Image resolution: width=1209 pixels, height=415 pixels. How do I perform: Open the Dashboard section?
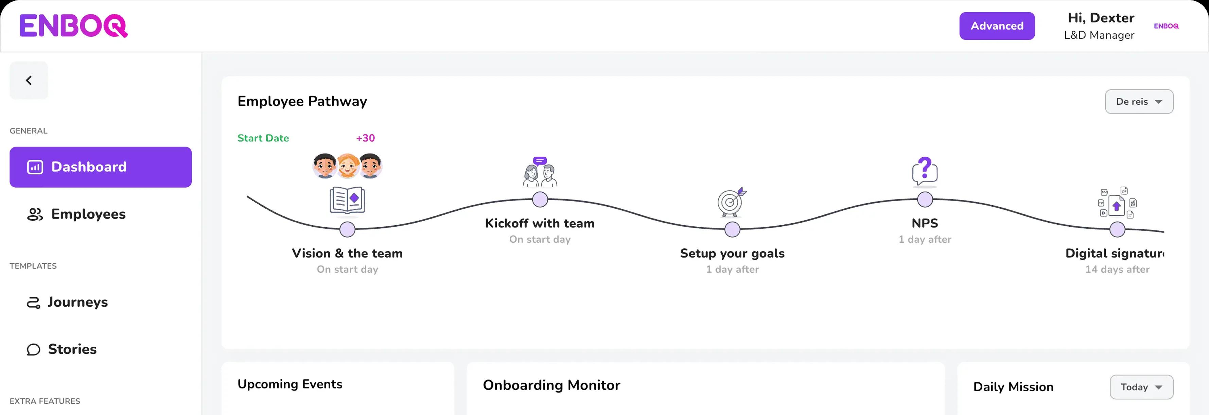coord(100,167)
